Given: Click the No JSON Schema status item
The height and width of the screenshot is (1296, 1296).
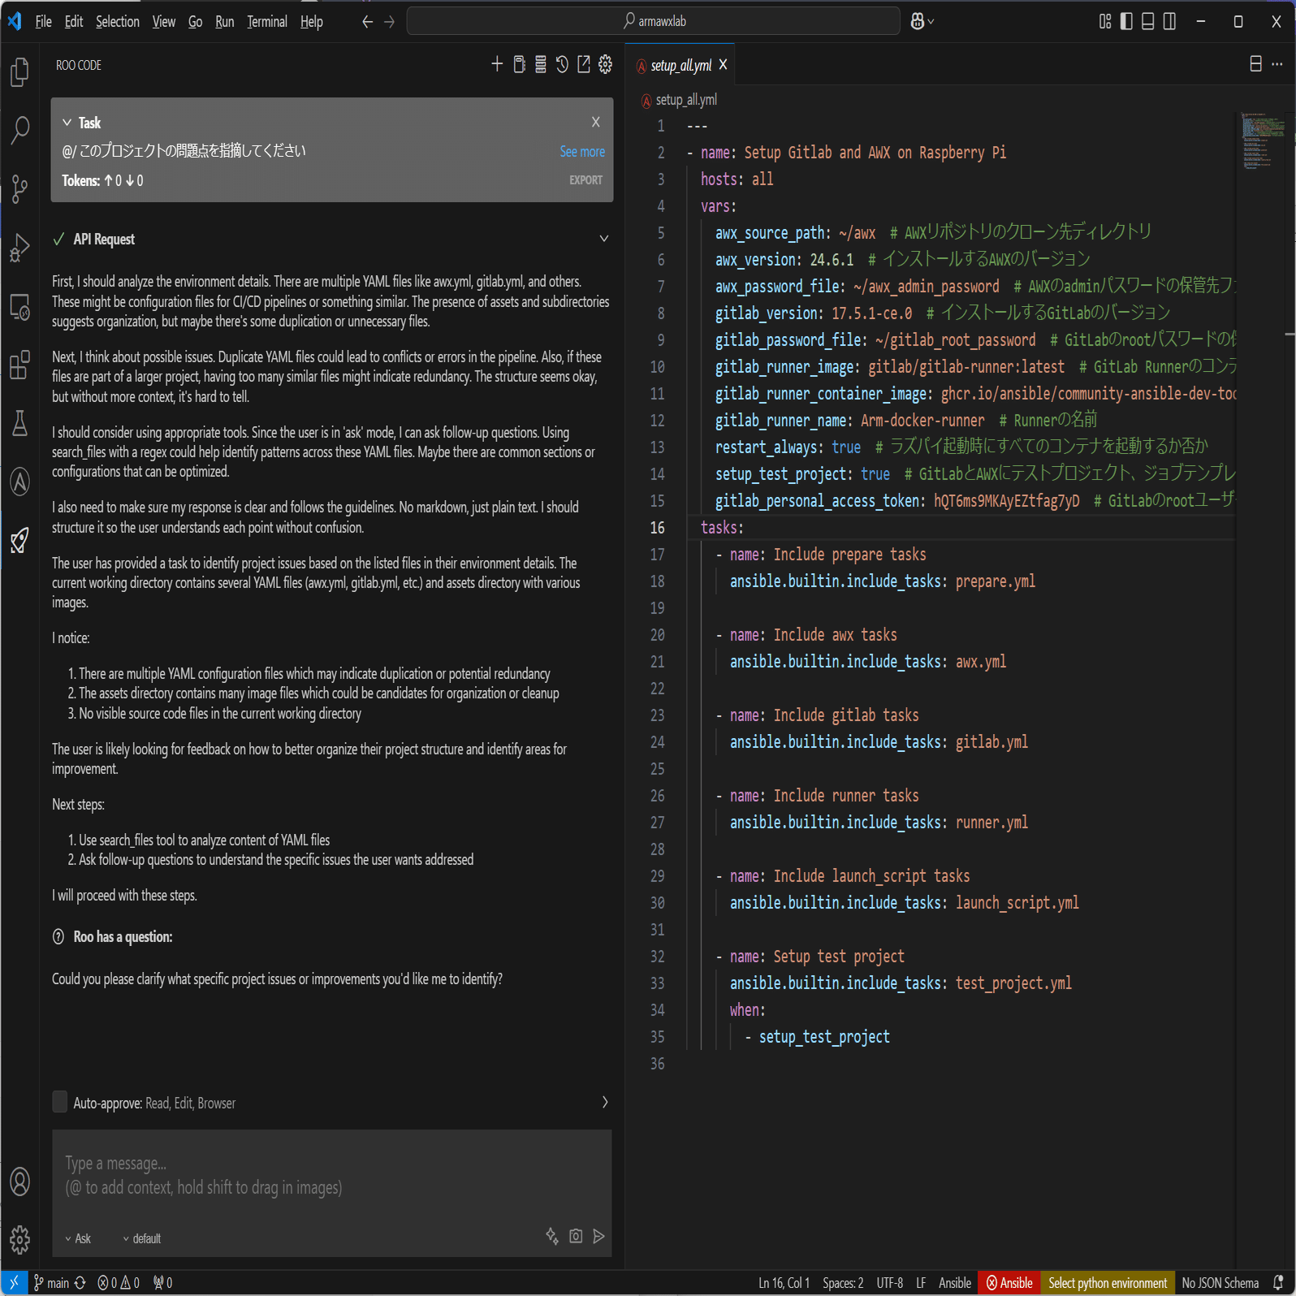Looking at the screenshot, I should (x=1220, y=1283).
